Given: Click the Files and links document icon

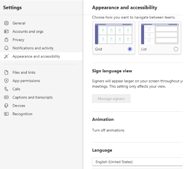Looking at the screenshot, I should (6, 72).
